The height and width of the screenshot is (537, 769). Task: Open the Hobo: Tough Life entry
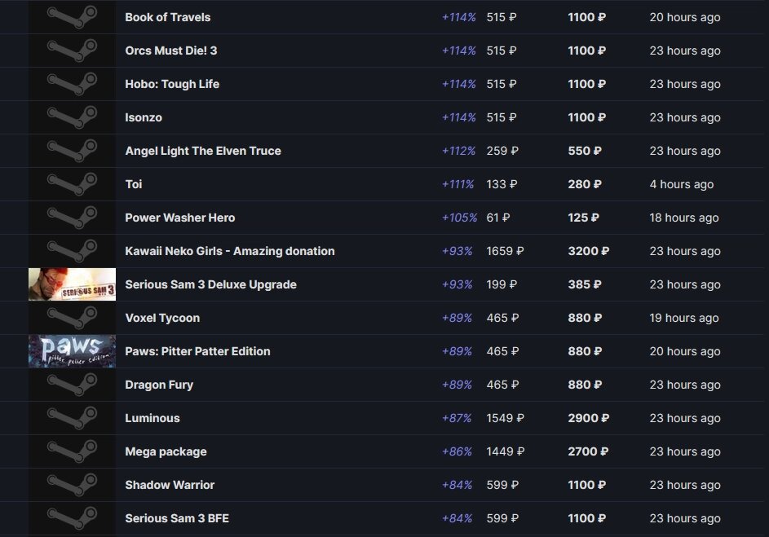point(172,84)
